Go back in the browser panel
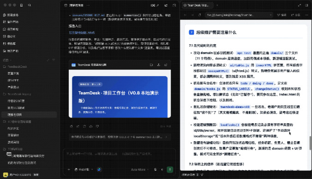This screenshot has width=312, height=179. pyautogui.click(x=185, y=15)
